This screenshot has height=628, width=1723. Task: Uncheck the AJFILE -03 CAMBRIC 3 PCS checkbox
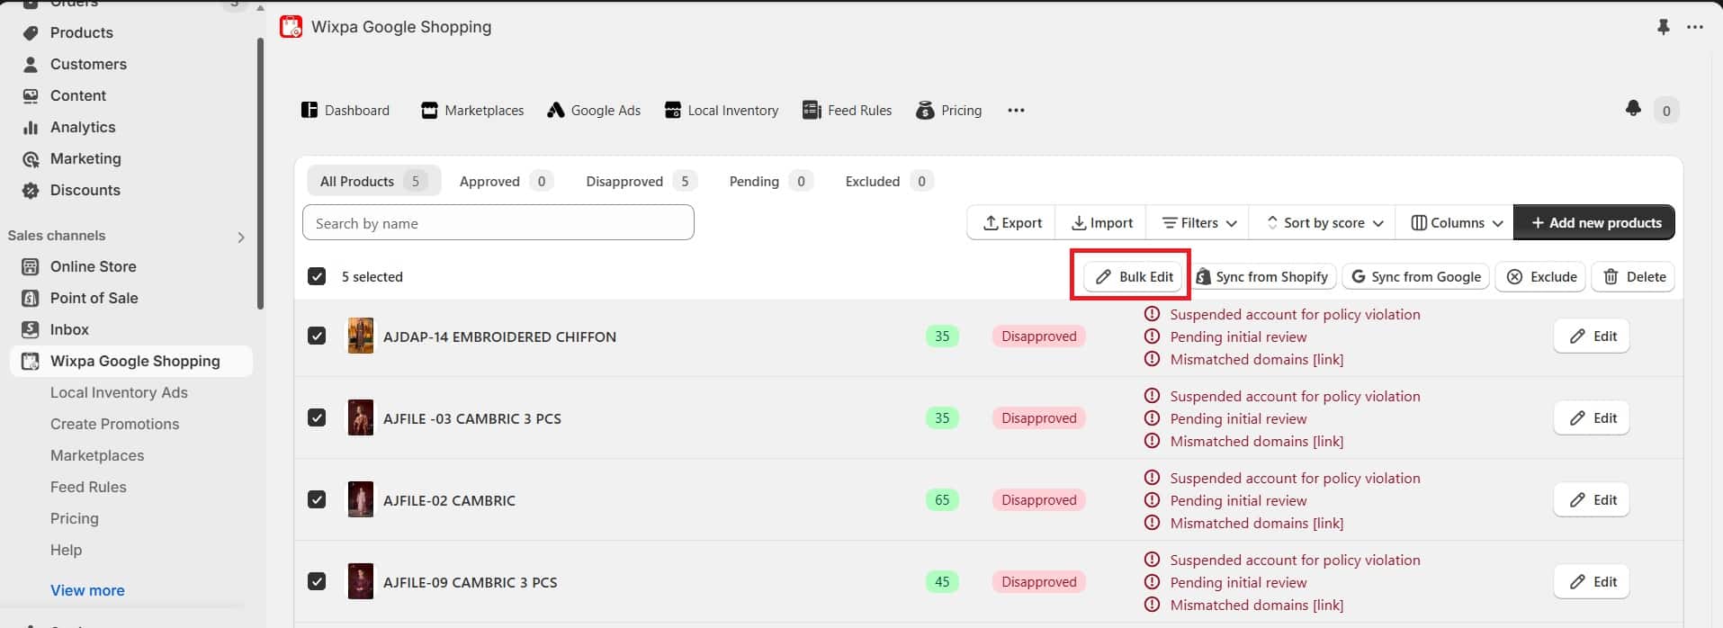[x=317, y=417]
